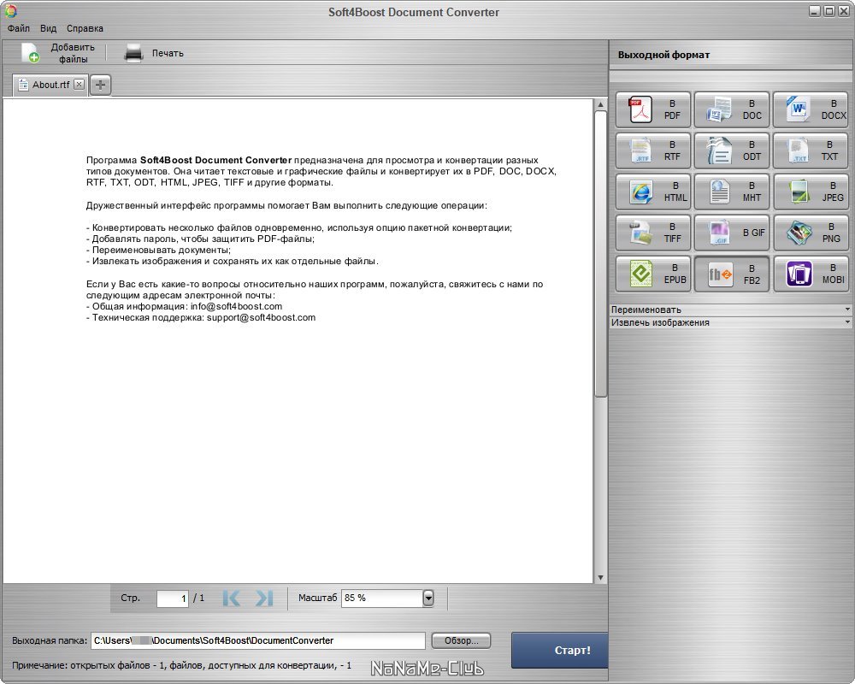Click the document vertical scrollbar
The width and height of the screenshot is (855, 684).
coord(600,256)
